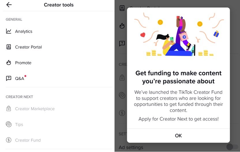
Task: Toggle the Ad settings switch
Action: pos(232,147)
